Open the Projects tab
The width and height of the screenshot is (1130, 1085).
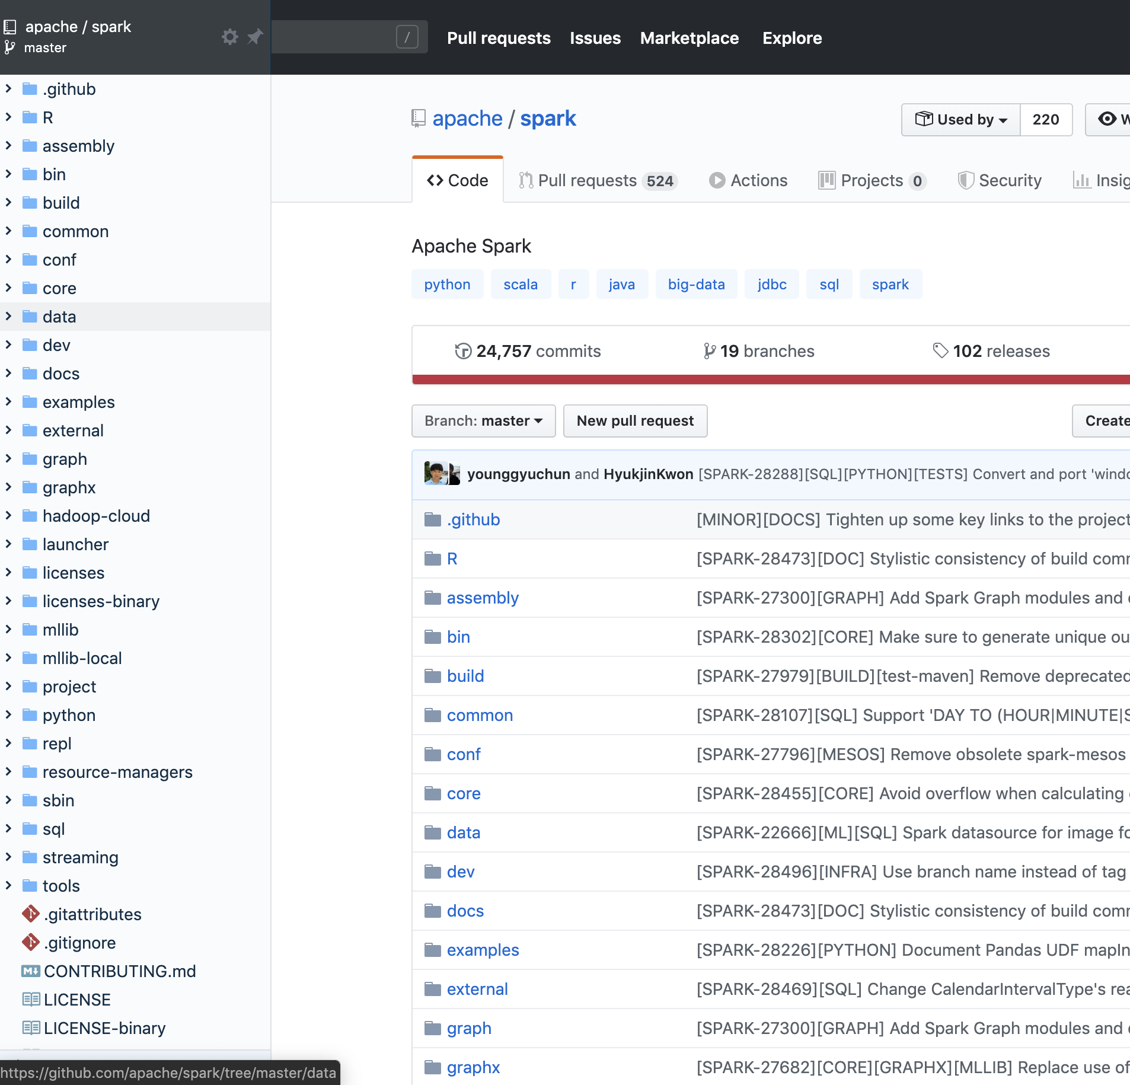pos(872,180)
